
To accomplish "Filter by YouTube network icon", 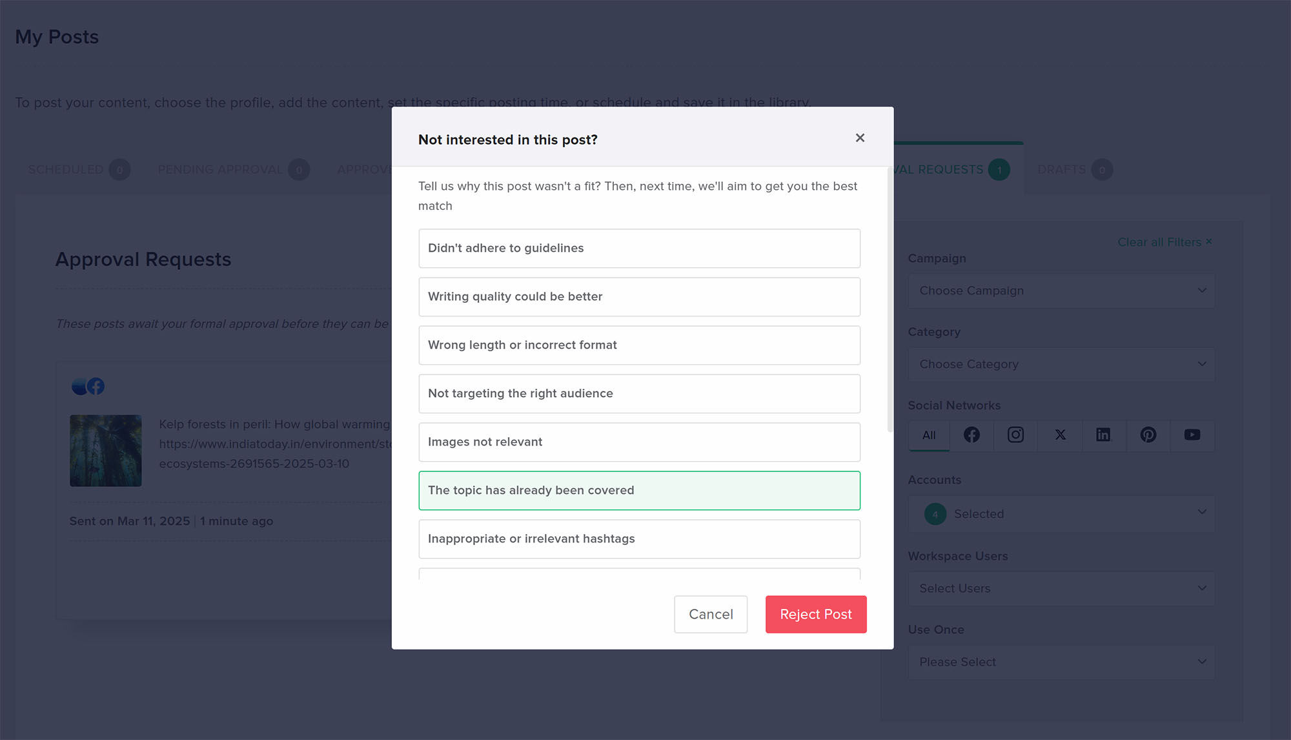I will [1192, 435].
